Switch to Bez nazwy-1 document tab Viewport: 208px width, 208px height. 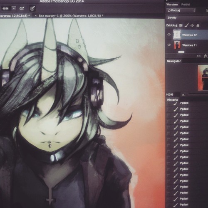71,16
